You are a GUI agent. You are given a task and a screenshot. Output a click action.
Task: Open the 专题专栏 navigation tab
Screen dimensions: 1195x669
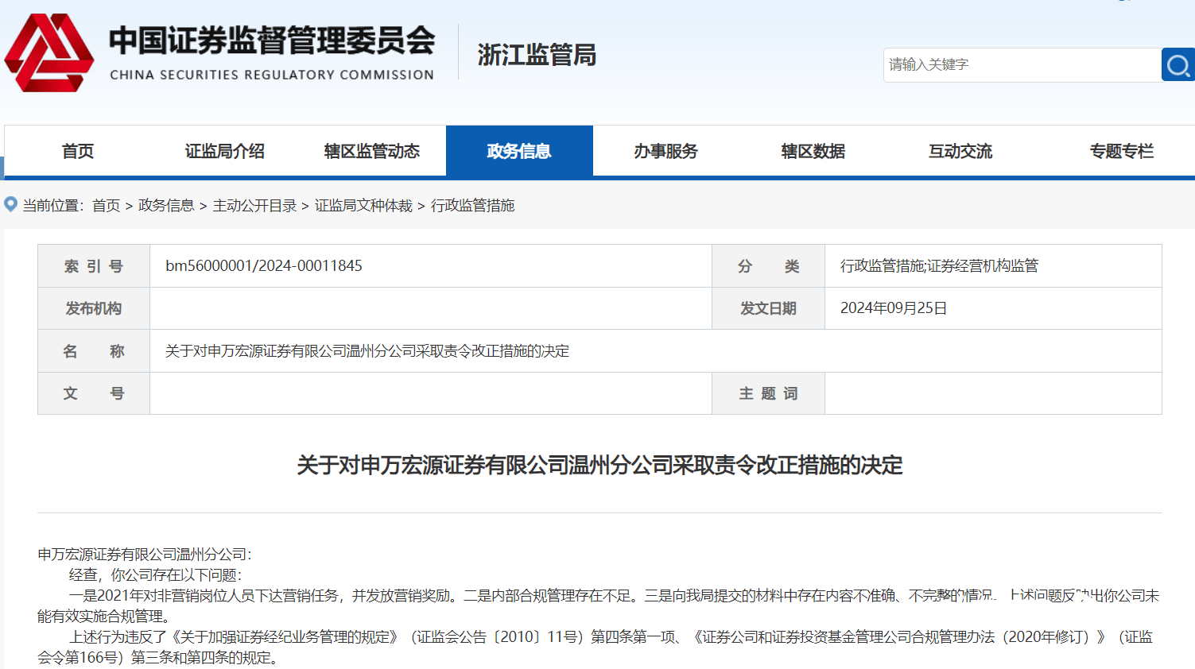(x=1121, y=151)
